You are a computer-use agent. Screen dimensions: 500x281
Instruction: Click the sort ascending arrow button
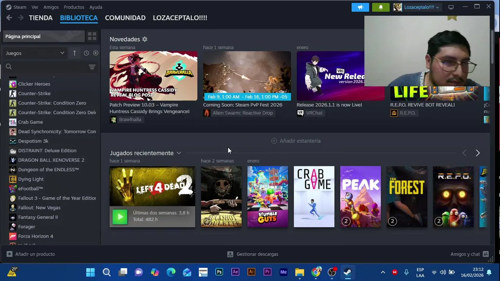(74, 53)
